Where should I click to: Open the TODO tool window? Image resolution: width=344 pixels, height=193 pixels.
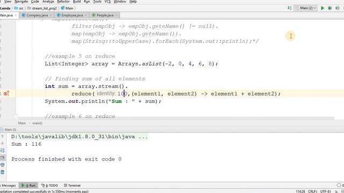pos(50,185)
